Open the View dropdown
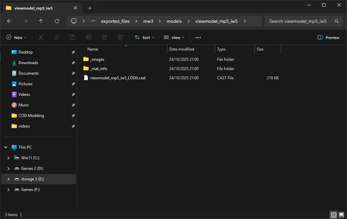The image size is (347, 219). click(174, 37)
